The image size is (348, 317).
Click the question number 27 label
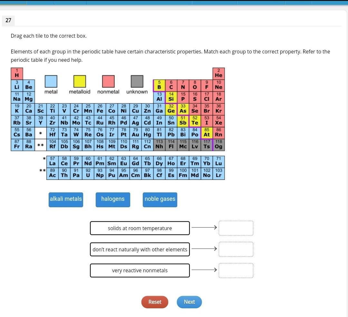tap(8, 20)
